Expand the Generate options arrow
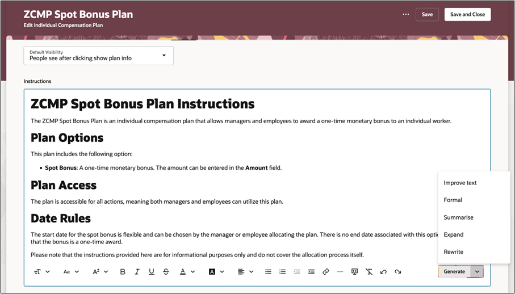Screen dimensions: 515x294 (477, 272)
